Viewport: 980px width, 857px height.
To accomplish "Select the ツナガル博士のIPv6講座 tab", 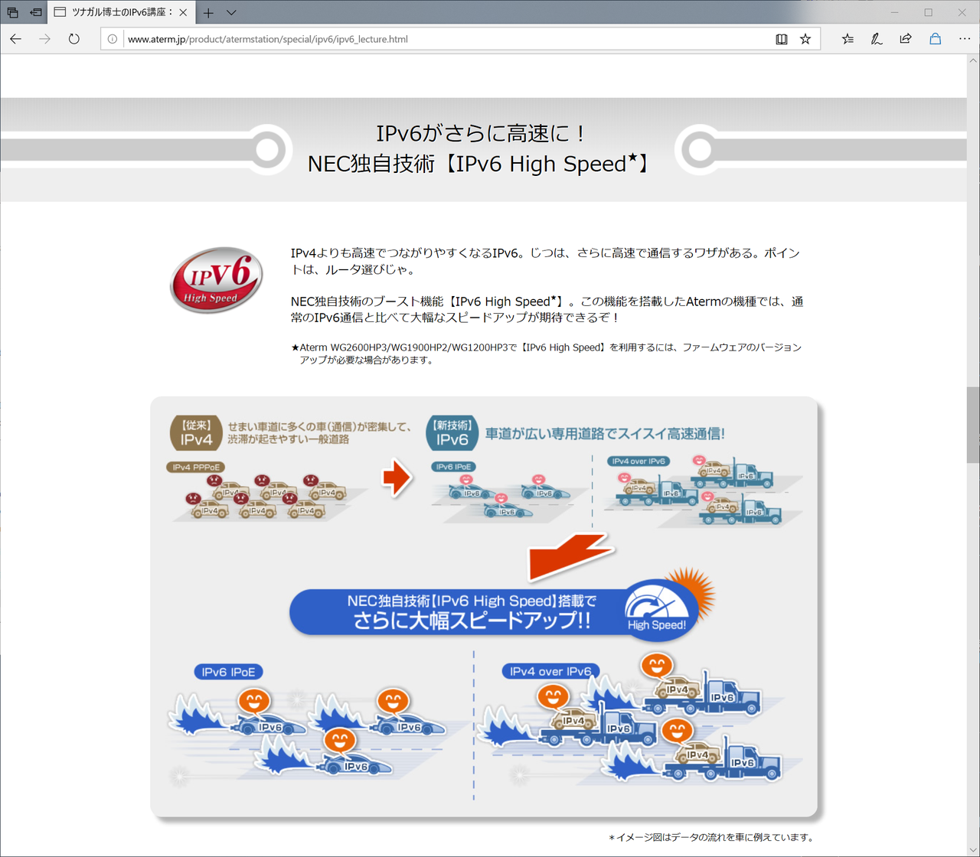I will (121, 12).
